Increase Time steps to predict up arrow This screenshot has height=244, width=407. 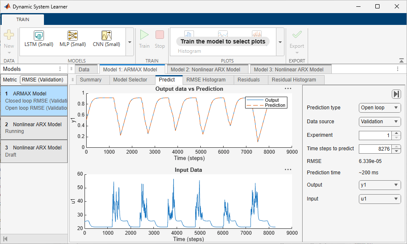pyautogui.click(x=396, y=147)
